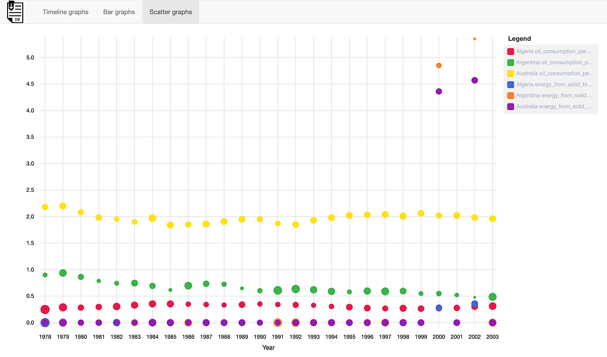Select the orange Argentina point at year 2000
The width and height of the screenshot is (607, 357).
pos(438,65)
